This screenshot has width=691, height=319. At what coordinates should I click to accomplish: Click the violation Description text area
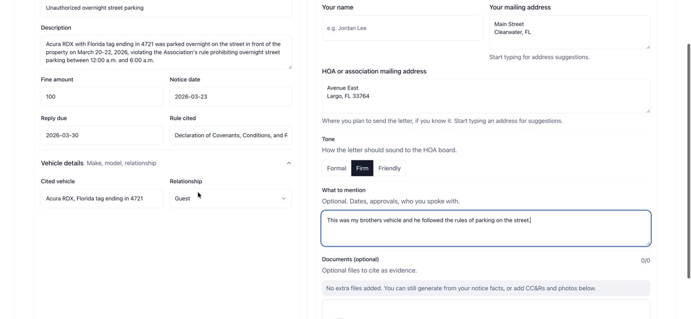[x=166, y=52]
